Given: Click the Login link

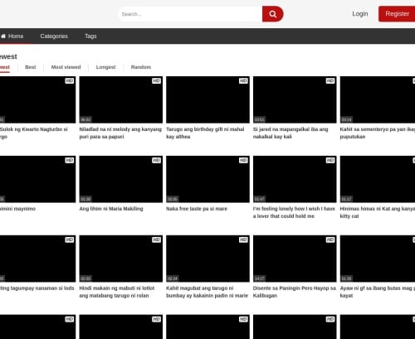Looking at the screenshot, I should [x=360, y=14].
